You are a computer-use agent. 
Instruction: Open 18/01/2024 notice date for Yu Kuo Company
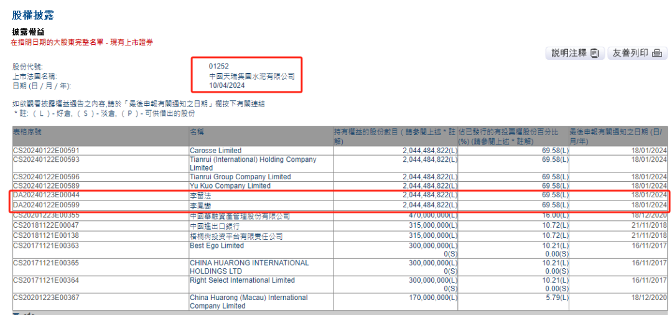click(x=649, y=186)
